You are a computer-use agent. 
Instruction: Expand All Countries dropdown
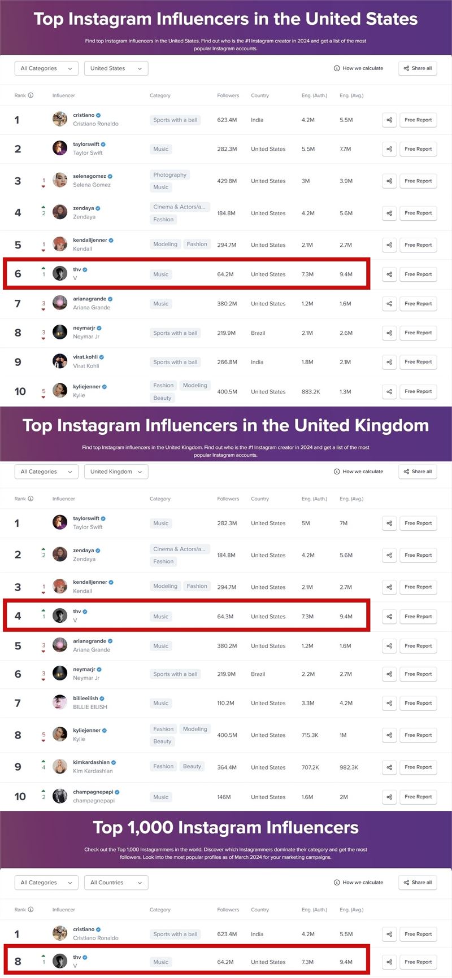116,883
